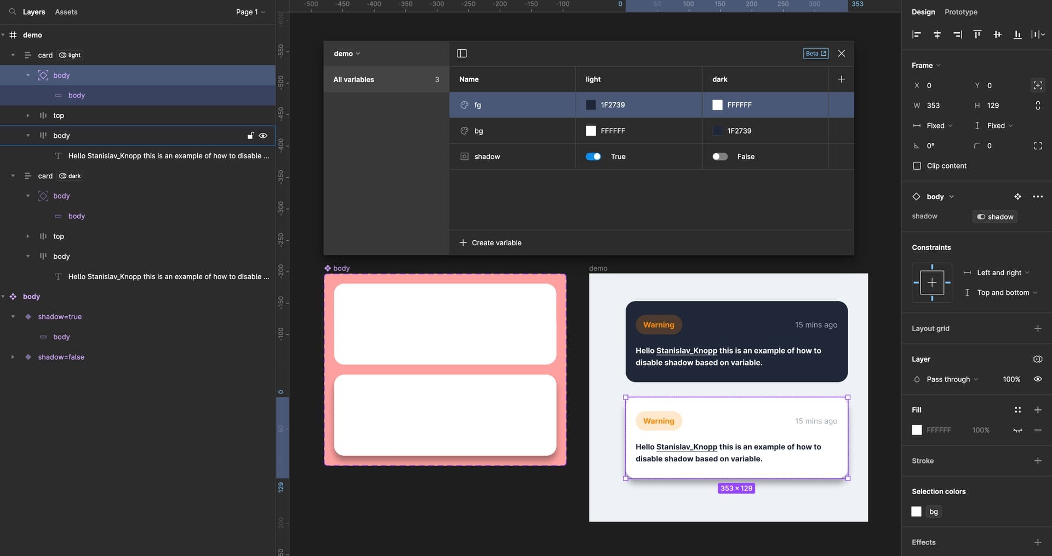Switch to the Assets tab
1052x556 pixels.
pos(66,11)
